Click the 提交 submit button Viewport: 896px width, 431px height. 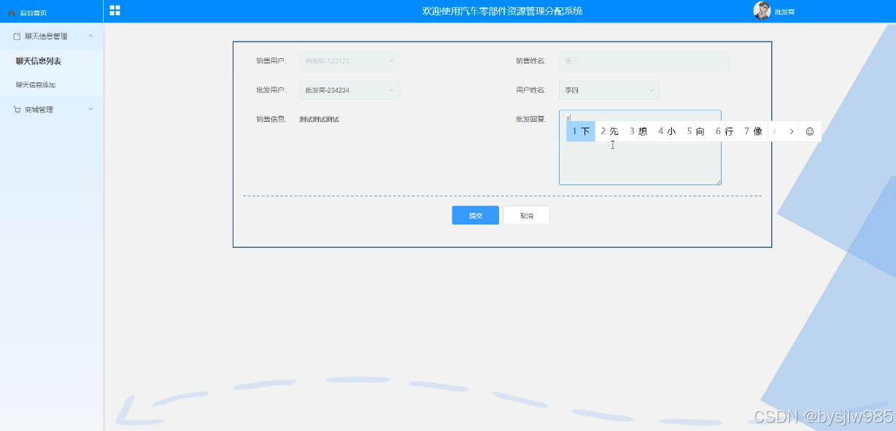(x=476, y=215)
